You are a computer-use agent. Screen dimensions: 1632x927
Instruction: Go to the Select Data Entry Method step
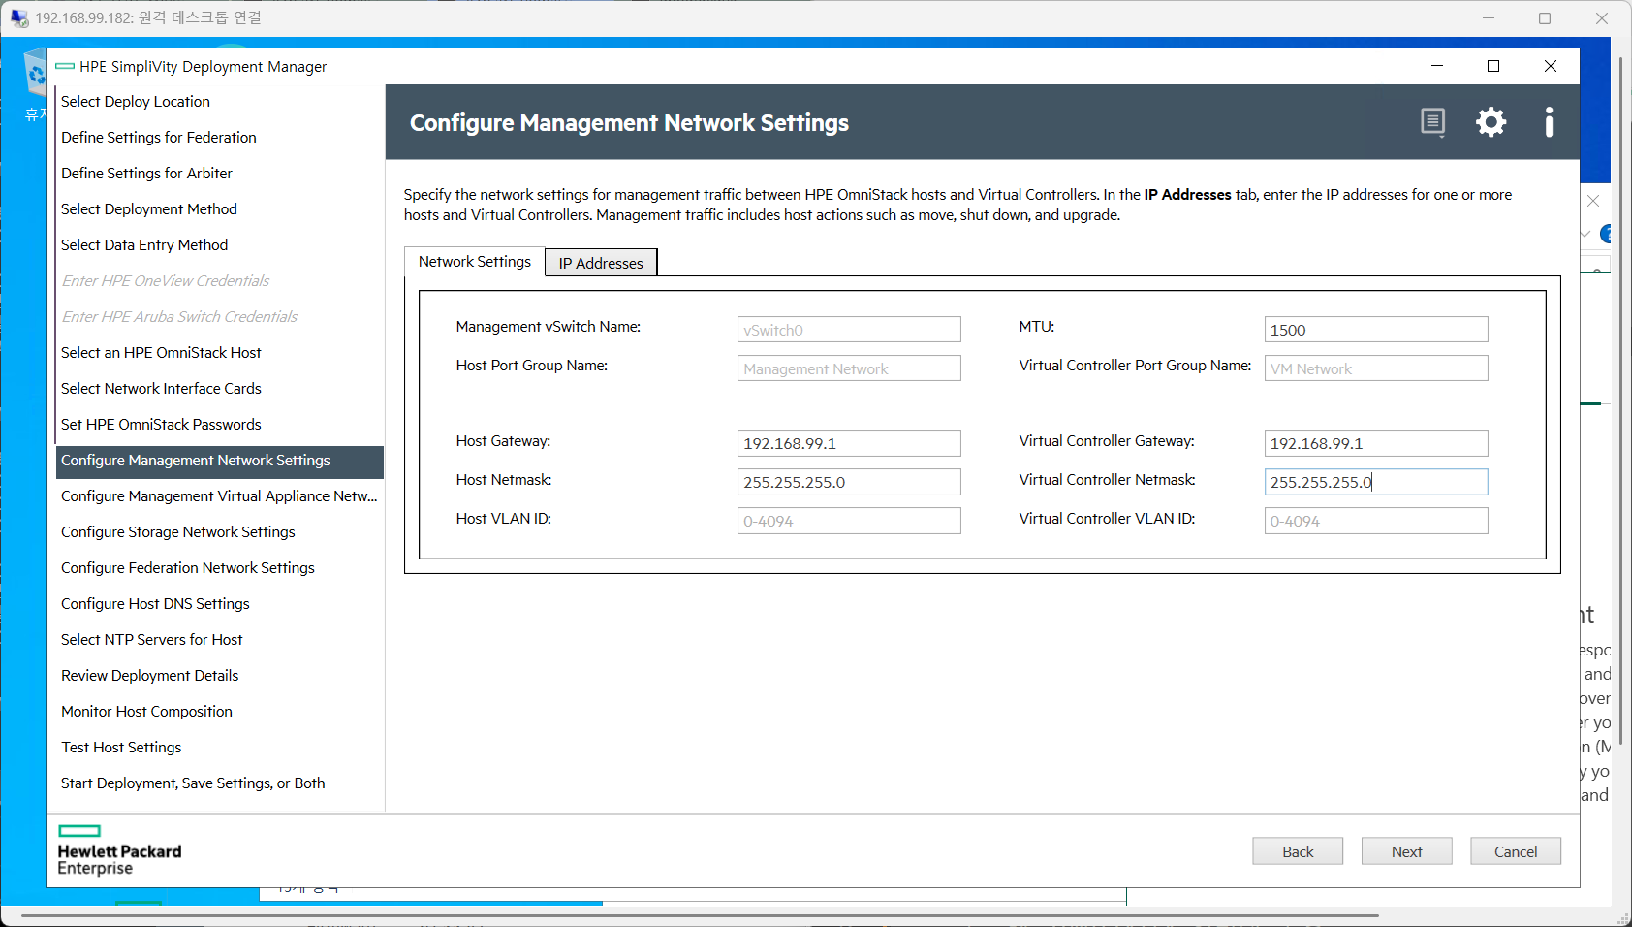click(x=144, y=245)
